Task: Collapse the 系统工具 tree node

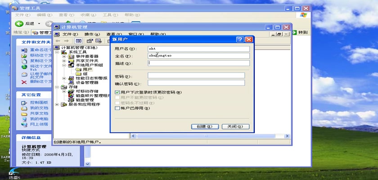Action: [x=57, y=52]
